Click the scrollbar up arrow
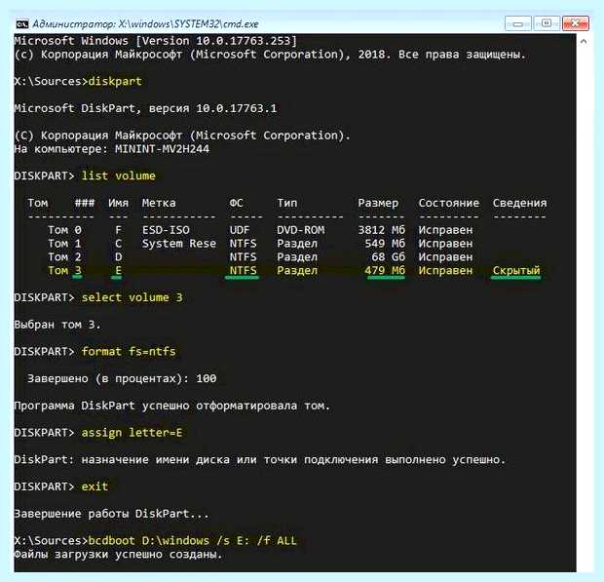The height and width of the screenshot is (582, 604). click(x=584, y=41)
